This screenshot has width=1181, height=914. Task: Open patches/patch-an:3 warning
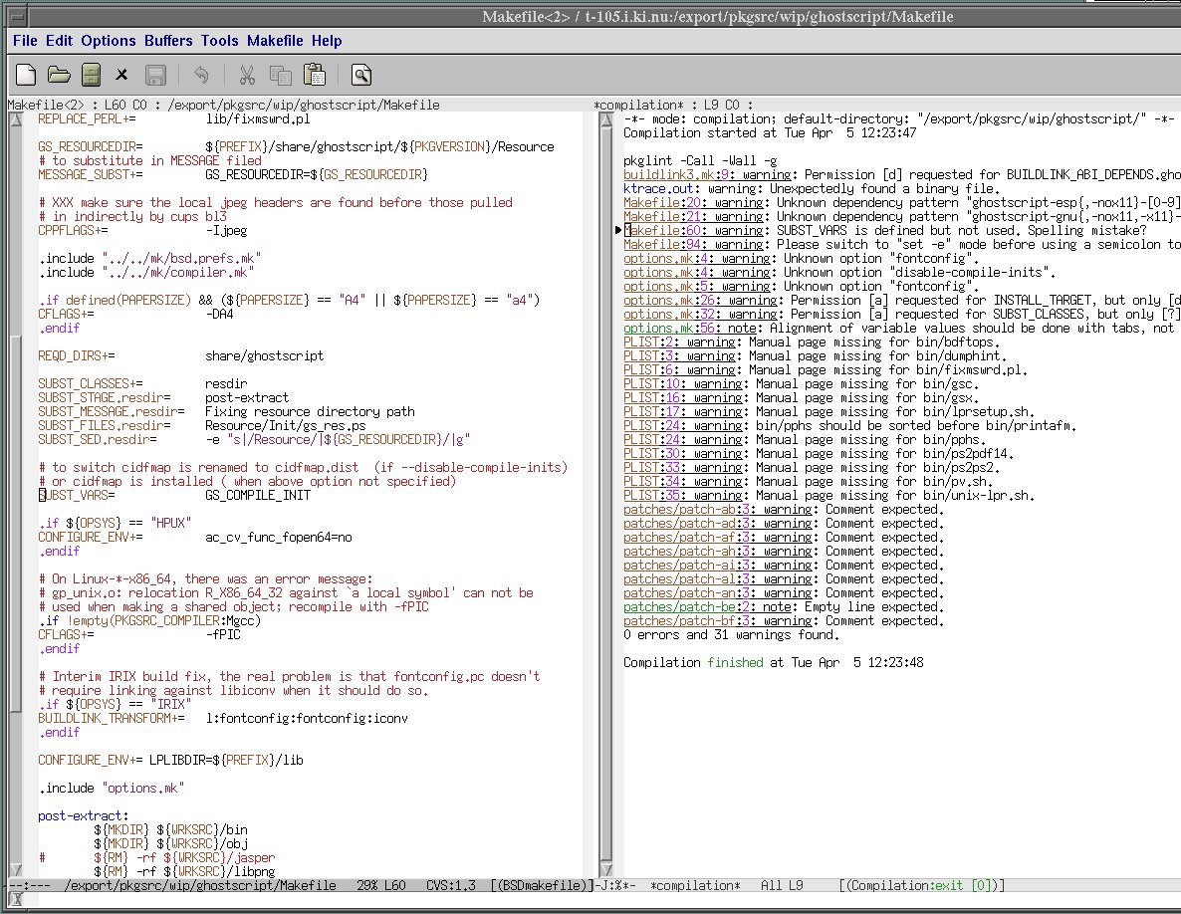tap(718, 593)
